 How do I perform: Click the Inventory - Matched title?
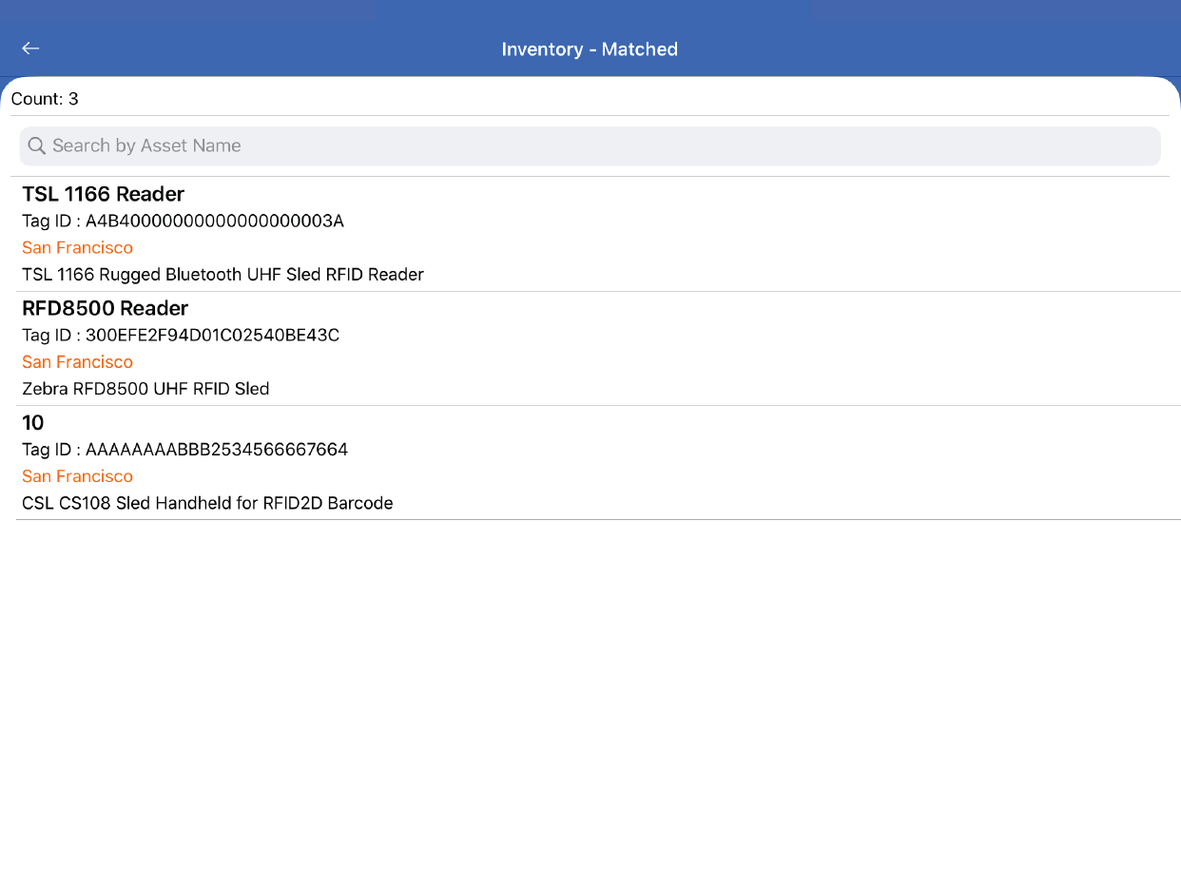(x=590, y=49)
